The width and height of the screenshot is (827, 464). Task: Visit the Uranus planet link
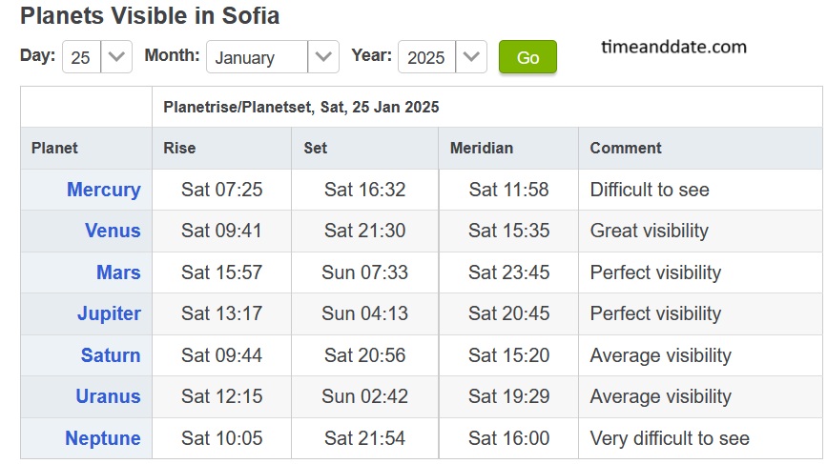(x=108, y=396)
